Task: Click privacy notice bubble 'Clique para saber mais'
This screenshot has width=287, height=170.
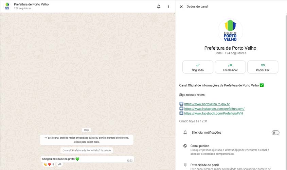Action: click(87, 140)
